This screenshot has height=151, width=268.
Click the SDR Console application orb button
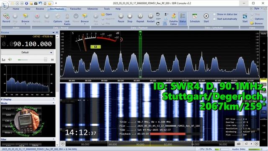click(x=5, y=5)
